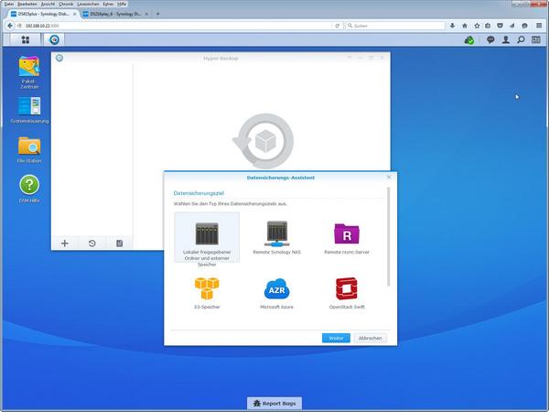Open the Chronik menu
Viewport: 549px width, 412px height.
click(x=66, y=4)
